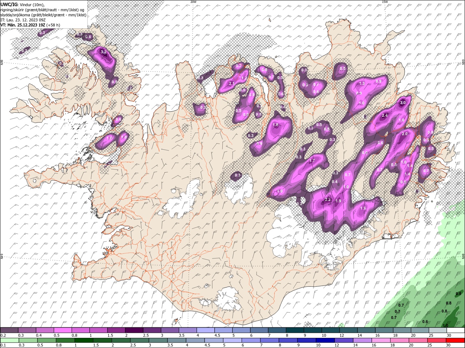This screenshot has width=465, height=348.
Task: Click the 6–7 periwinkle rain legend swatch
Action: tap(251, 340)
